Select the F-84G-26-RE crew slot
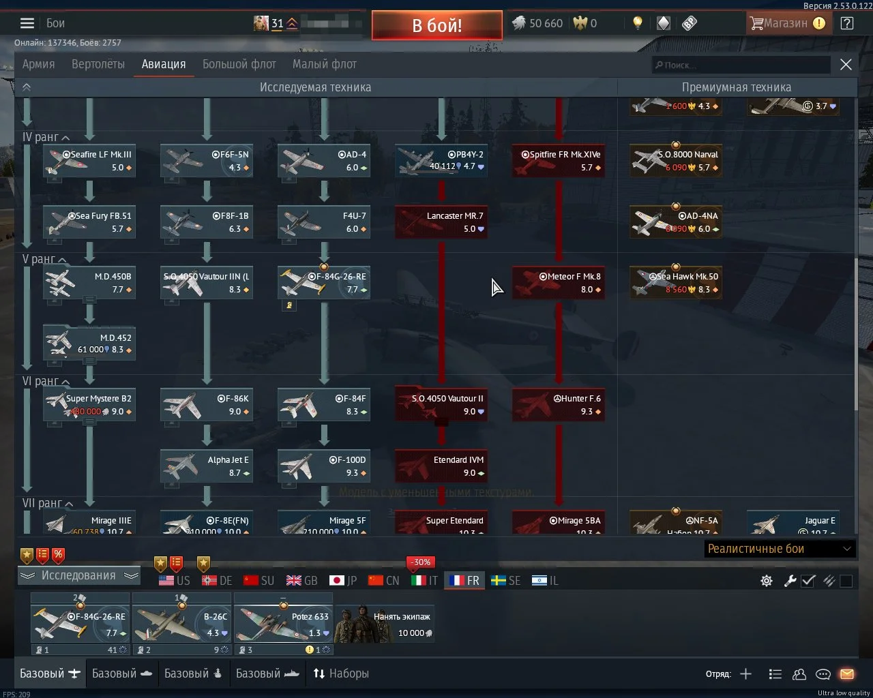This screenshot has width=873, height=698. point(80,624)
